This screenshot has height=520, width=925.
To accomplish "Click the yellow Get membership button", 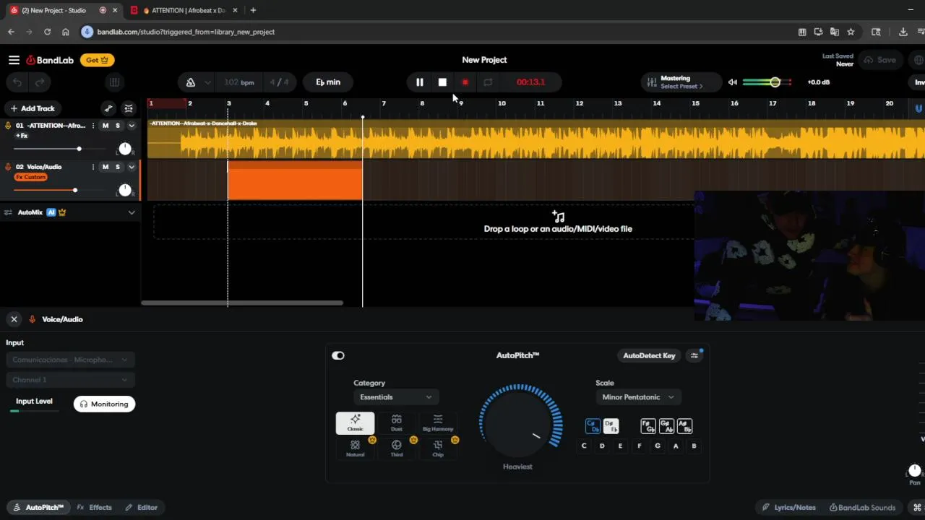I will click(97, 60).
